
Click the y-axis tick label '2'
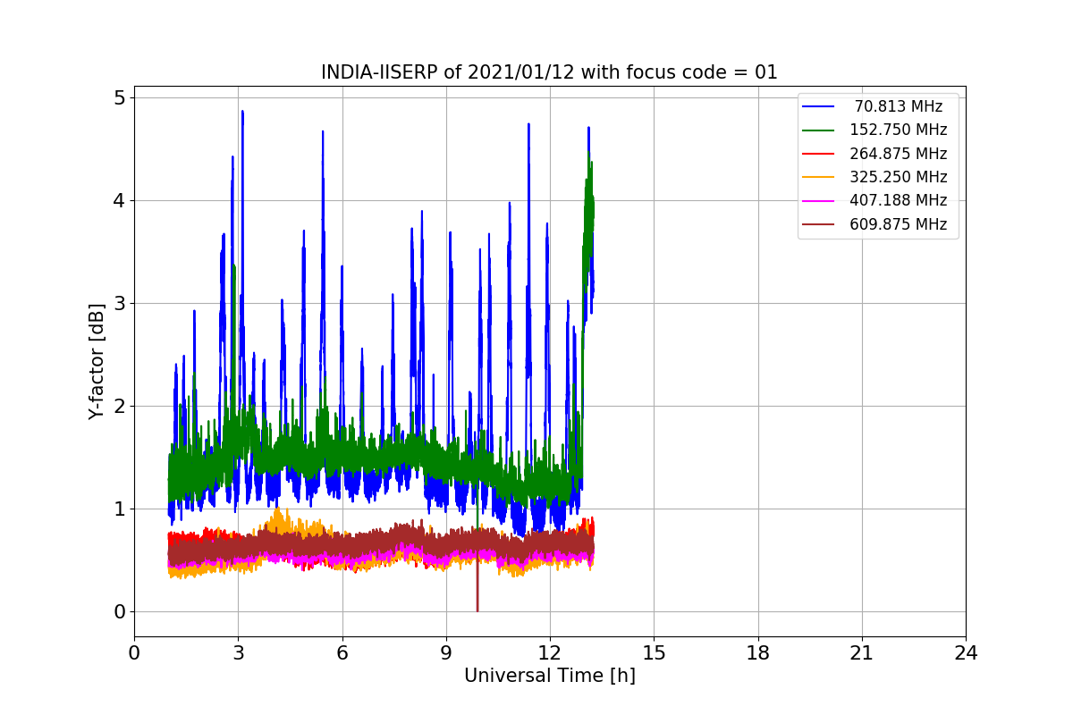119,406
